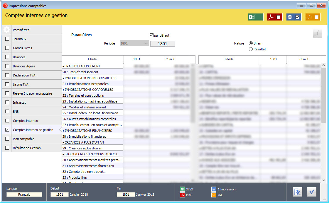Screen dimensions: 329x203
Task: Open the Langue Français selector
Action: 24,195
